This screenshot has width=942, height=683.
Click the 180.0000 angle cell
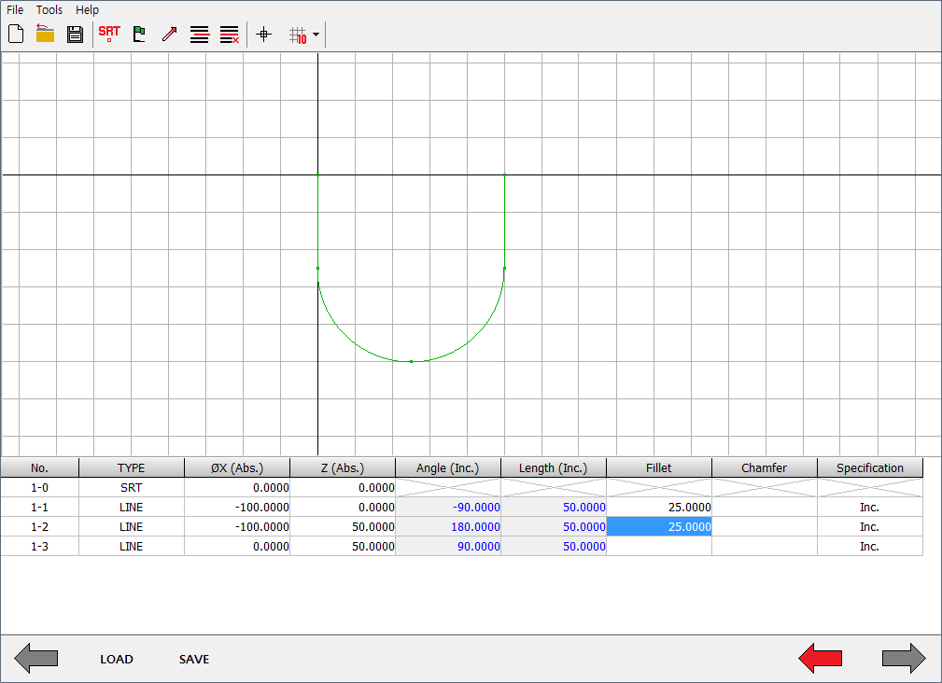coord(448,527)
